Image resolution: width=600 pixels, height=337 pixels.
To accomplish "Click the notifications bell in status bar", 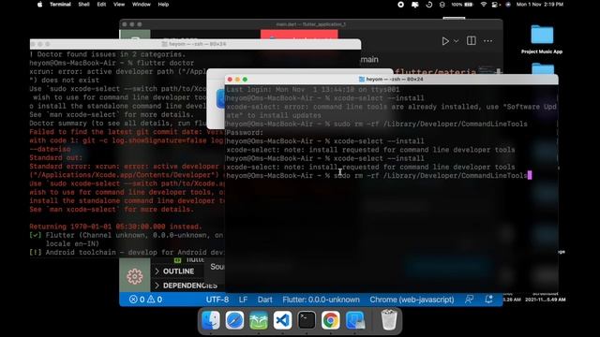I will tap(488, 300).
